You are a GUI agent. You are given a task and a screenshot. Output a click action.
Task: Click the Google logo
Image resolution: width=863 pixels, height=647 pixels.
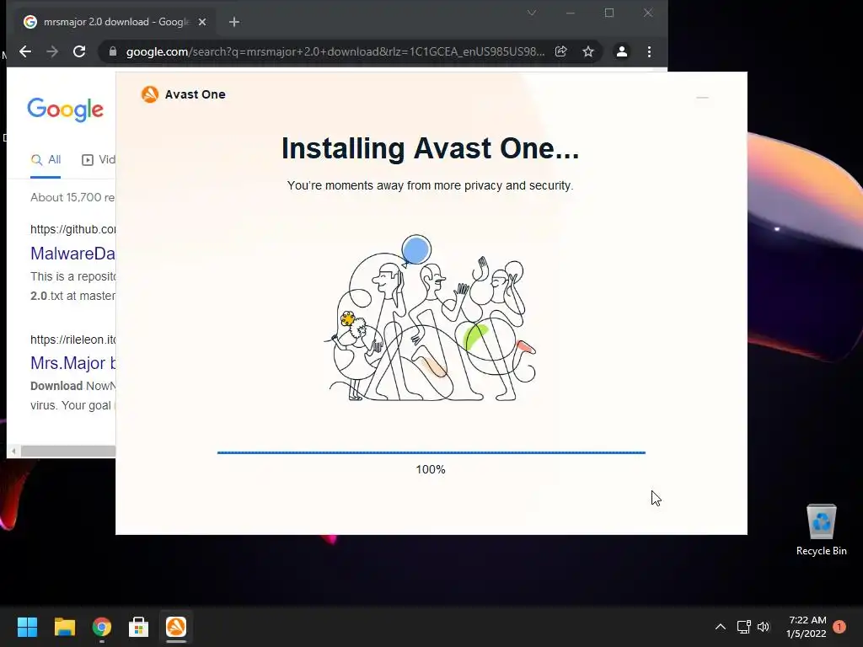click(65, 110)
